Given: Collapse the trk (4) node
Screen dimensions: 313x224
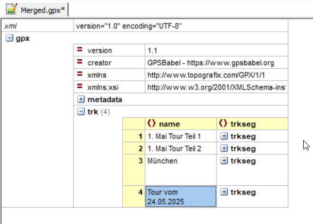Looking at the screenshot, I should (81, 112).
